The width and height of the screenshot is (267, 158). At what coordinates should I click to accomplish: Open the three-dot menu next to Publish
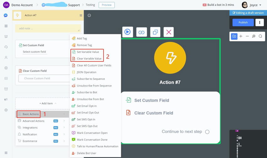pos(259,23)
